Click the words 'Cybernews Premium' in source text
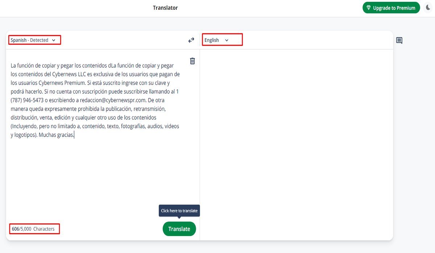The height and width of the screenshot is (253, 435). [x=62, y=83]
